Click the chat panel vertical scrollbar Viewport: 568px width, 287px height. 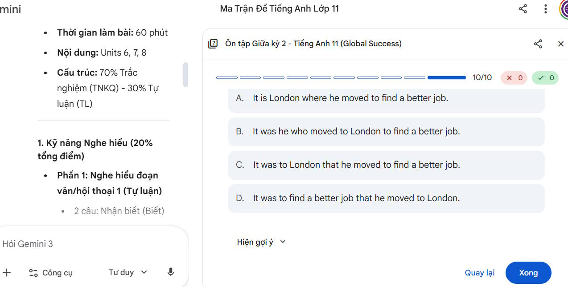(x=185, y=75)
